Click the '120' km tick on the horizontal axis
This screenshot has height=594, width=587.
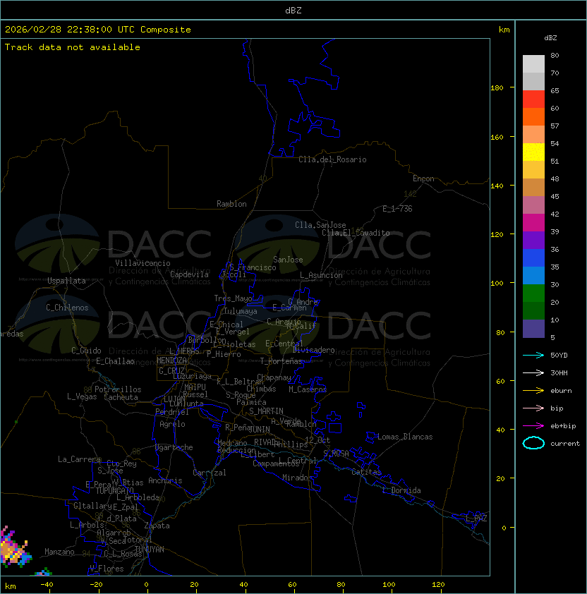pyautogui.click(x=438, y=585)
